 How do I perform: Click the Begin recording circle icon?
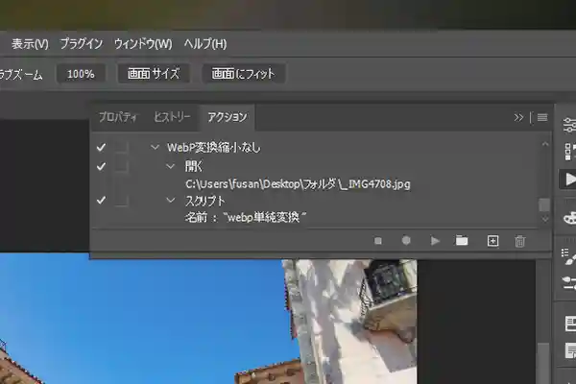406,241
